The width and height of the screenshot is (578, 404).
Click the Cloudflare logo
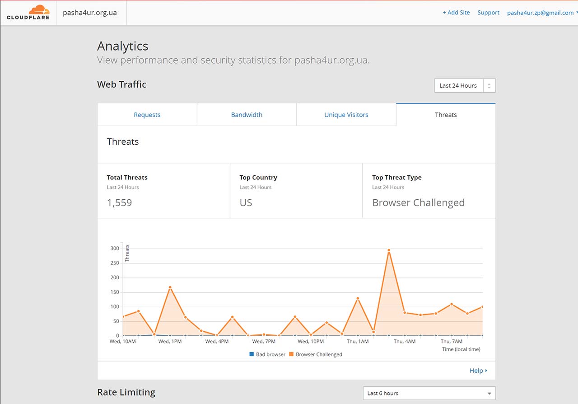pyautogui.click(x=28, y=12)
